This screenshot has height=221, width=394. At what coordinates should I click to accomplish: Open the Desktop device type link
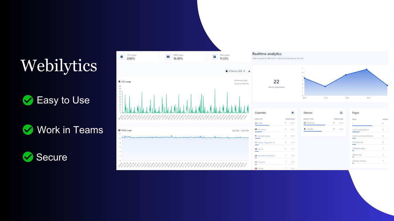click(x=311, y=123)
